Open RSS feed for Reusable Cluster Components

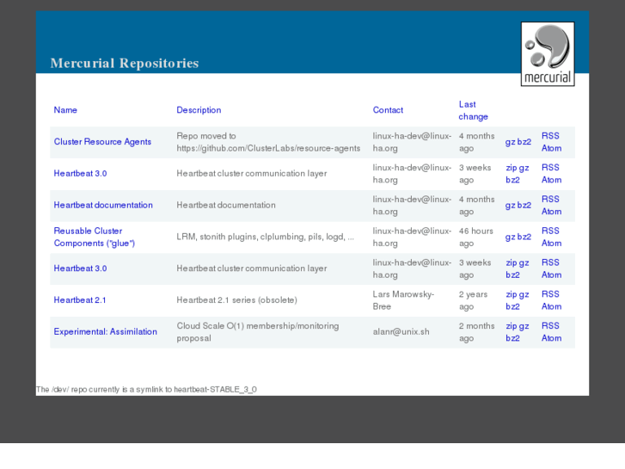pos(550,231)
